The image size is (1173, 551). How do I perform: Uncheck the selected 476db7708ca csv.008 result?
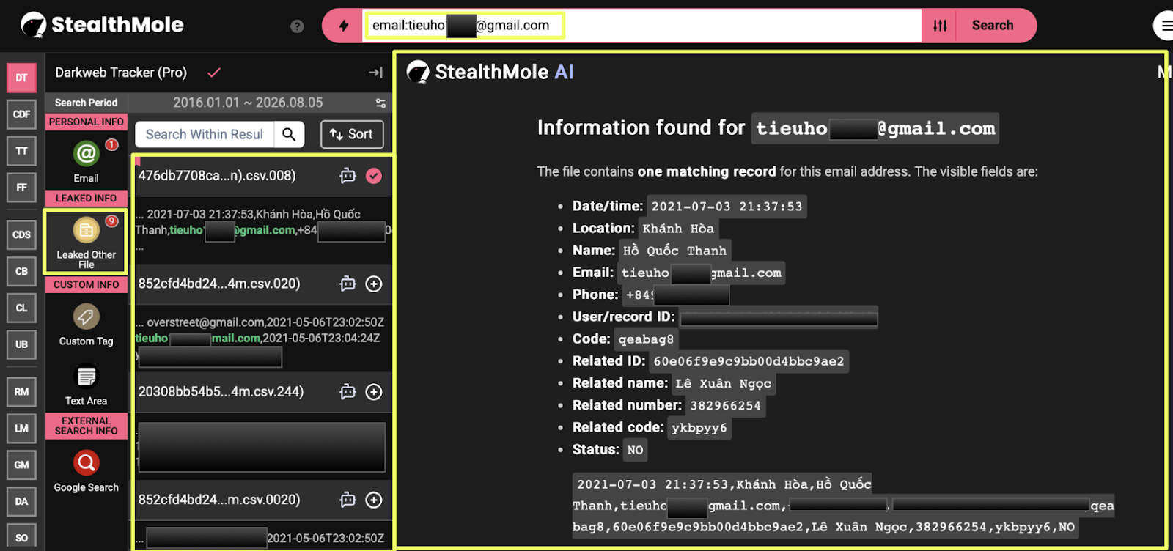point(374,176)
